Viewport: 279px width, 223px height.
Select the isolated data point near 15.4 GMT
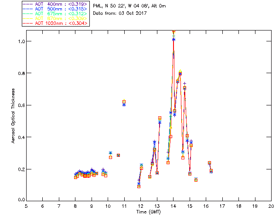click(196, 180)
